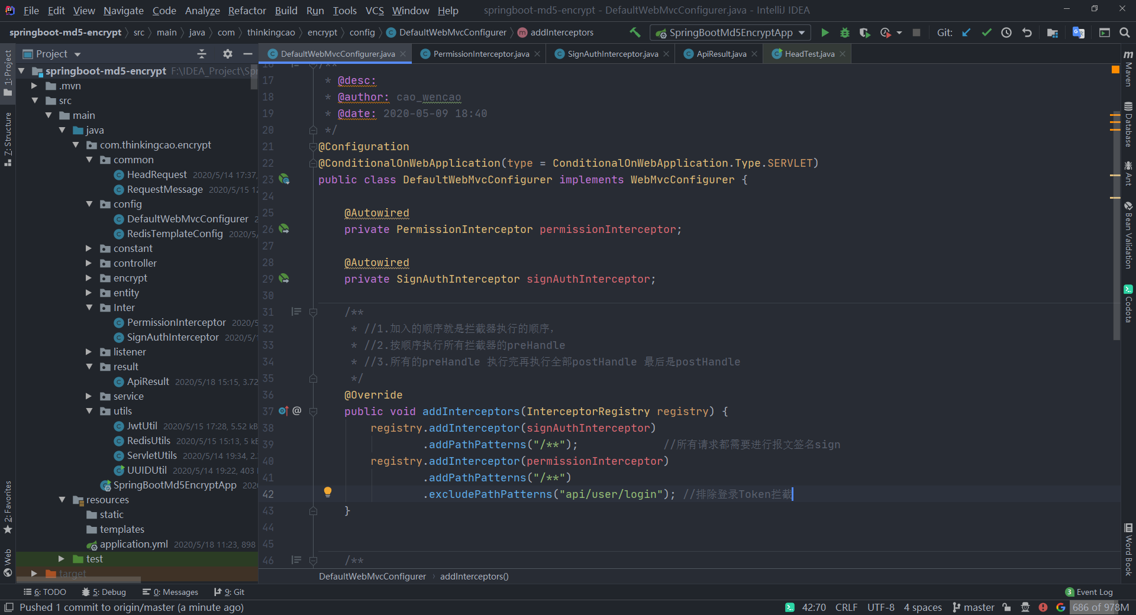Click the Stop square icon in run toolbar
The width and height of the screenshot is (1136, 615).
916,33
